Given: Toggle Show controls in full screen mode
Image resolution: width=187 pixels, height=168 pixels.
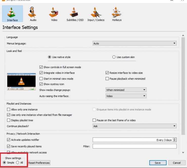Looking at the screenshot, I should 60,67.
